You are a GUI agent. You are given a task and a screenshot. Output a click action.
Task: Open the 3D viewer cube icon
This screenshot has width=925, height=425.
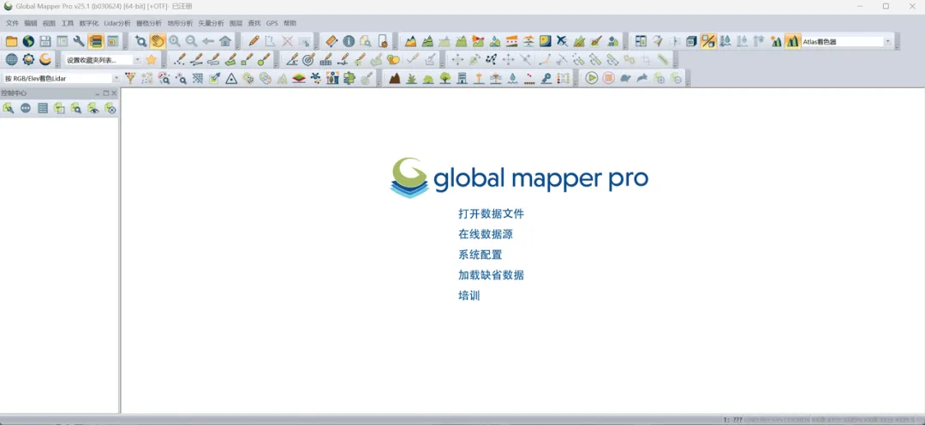pyautogui.click(x=691, y=41)
